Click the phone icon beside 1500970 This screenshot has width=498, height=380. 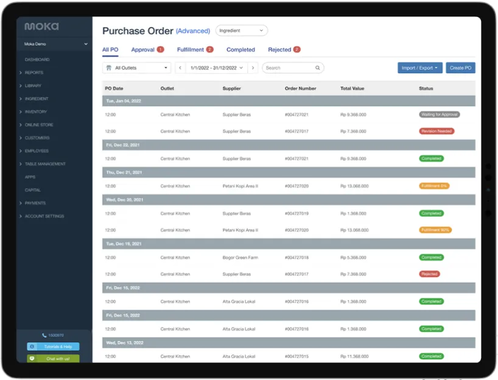coord(44,336)
